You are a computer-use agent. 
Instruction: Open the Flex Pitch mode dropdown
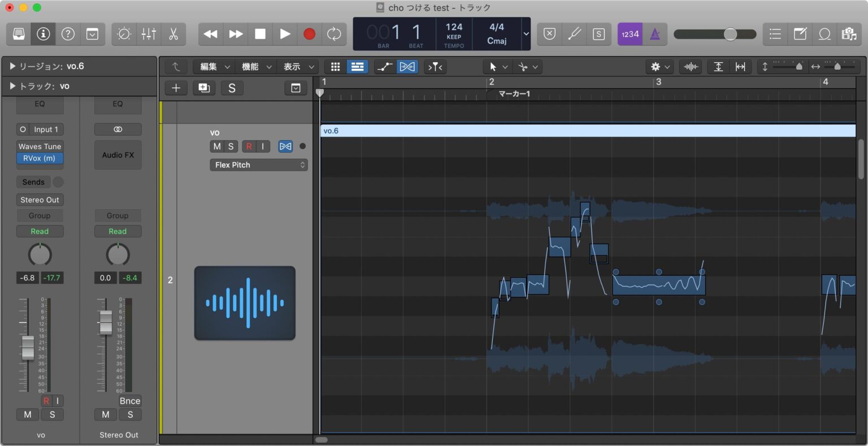tap(259, 165)
